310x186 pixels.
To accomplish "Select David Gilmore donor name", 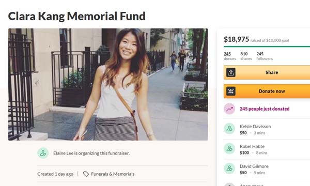I will [254, 166].
